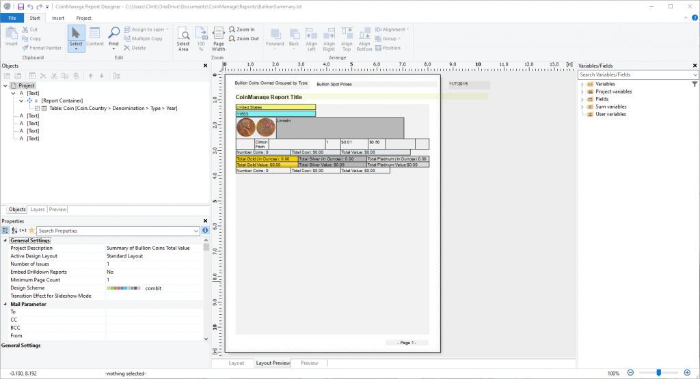
Task: Click the Save icon in quick access toolbar
Action: pyautogui.click(x=21, y=7)
